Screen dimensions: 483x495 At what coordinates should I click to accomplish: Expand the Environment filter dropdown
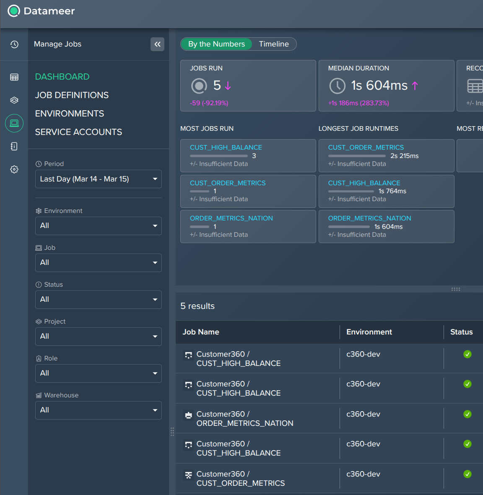click(99, 226)
